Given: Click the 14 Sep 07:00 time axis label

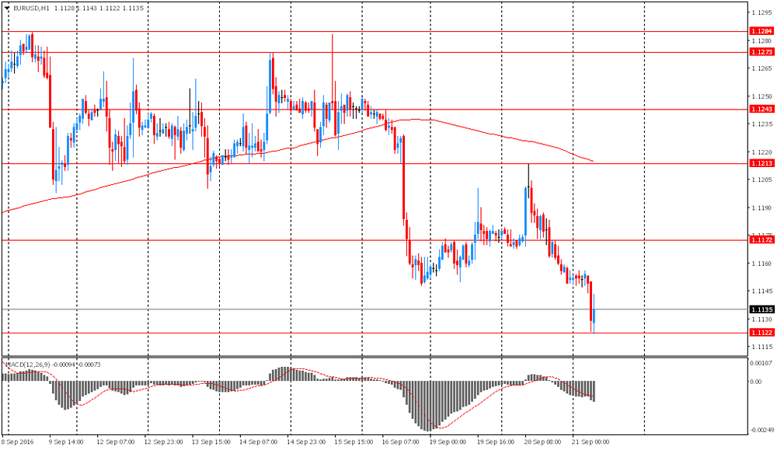Looking at the screenshot, I should (x=258, y=441).
